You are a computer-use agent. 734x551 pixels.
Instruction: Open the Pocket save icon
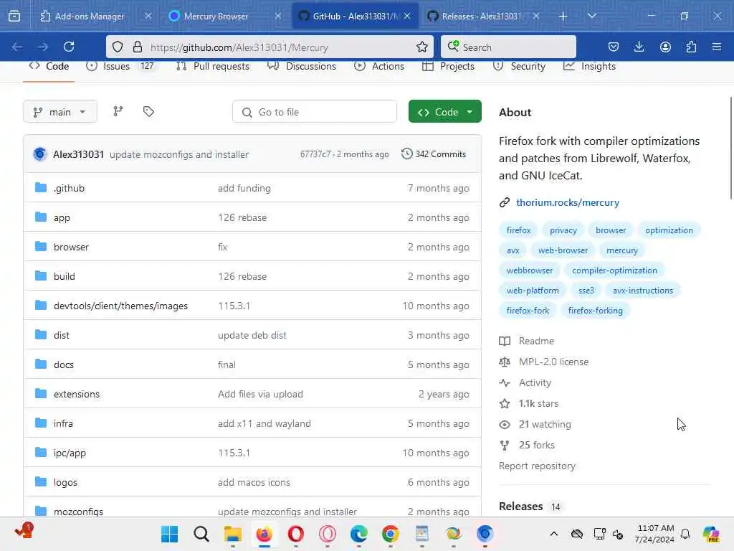coord(614,47)
